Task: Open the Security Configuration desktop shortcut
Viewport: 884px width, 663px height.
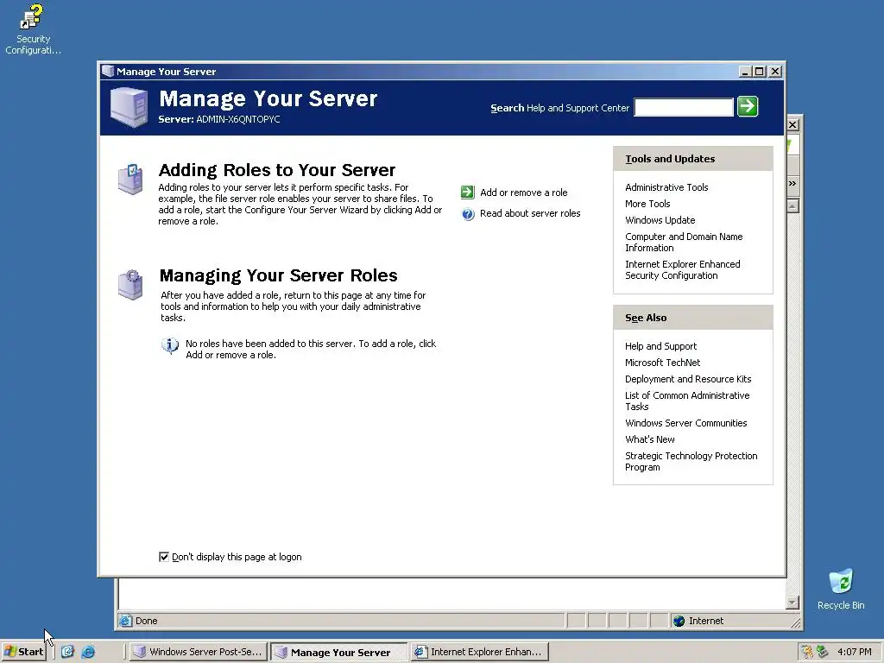Action: click(x=33, y=29)
